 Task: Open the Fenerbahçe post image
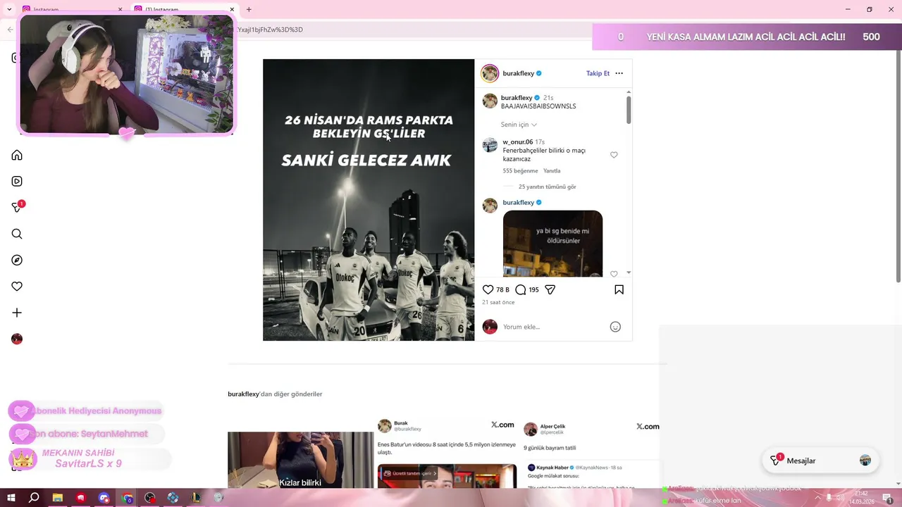pyautogui.click(x=369, y=200)
